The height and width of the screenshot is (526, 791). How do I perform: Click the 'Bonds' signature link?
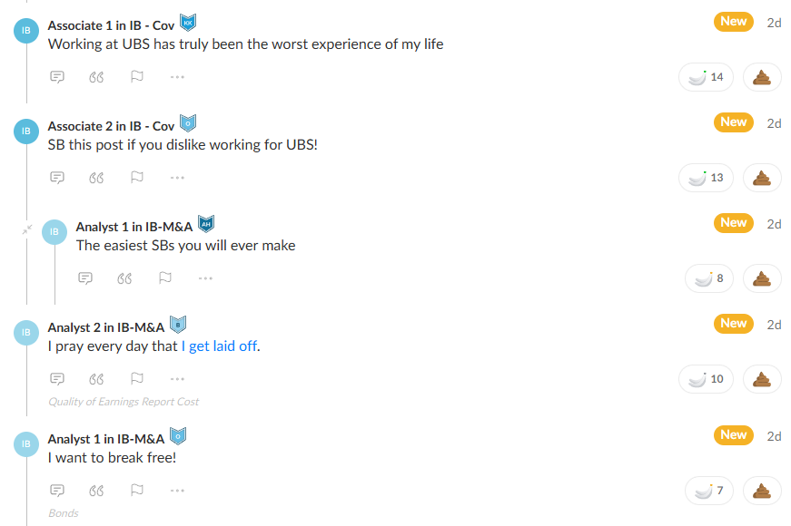(64, 513)
